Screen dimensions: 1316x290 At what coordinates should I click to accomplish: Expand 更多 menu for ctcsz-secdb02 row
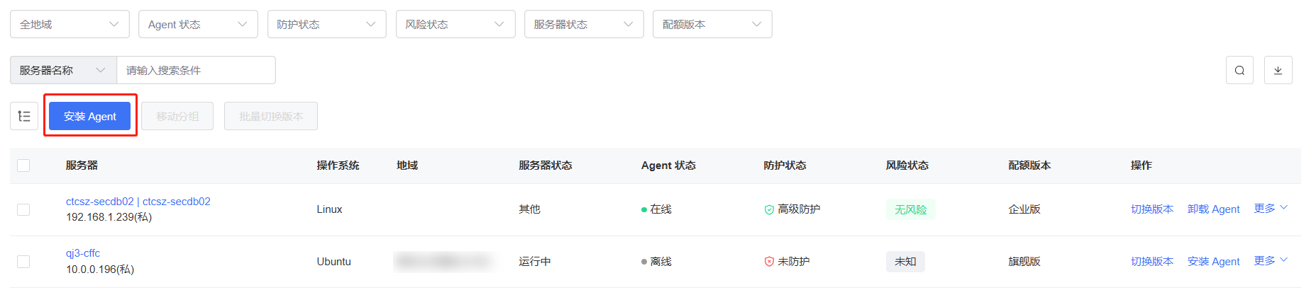pos(1271,209)
